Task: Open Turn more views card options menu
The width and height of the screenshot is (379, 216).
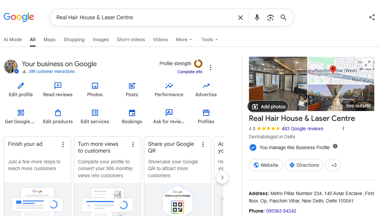Action: [133, 144]
